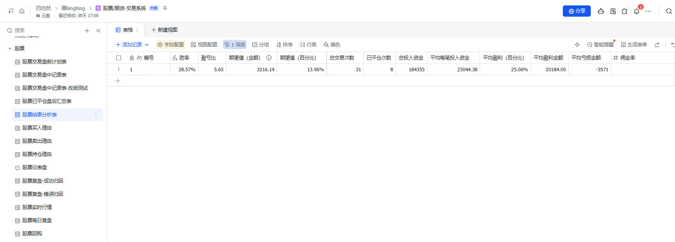Open the 四勿然 breadcrumb
Screen dimensions: 675x242
[43, 8]
